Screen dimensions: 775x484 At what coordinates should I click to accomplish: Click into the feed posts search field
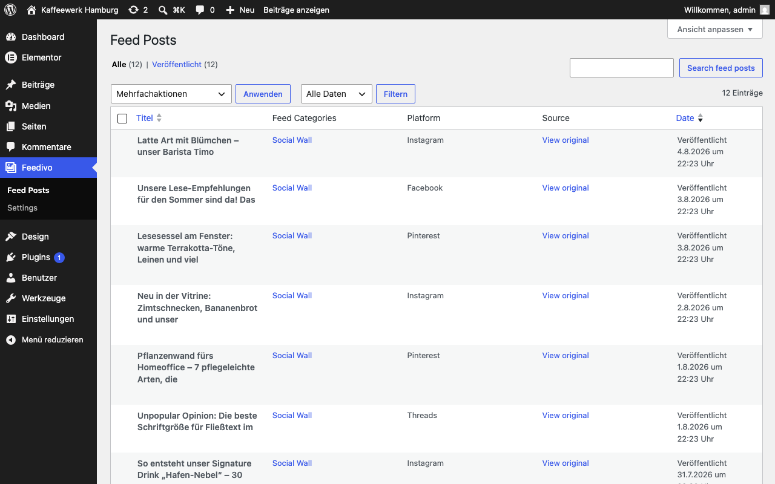[x=622, y=68]
